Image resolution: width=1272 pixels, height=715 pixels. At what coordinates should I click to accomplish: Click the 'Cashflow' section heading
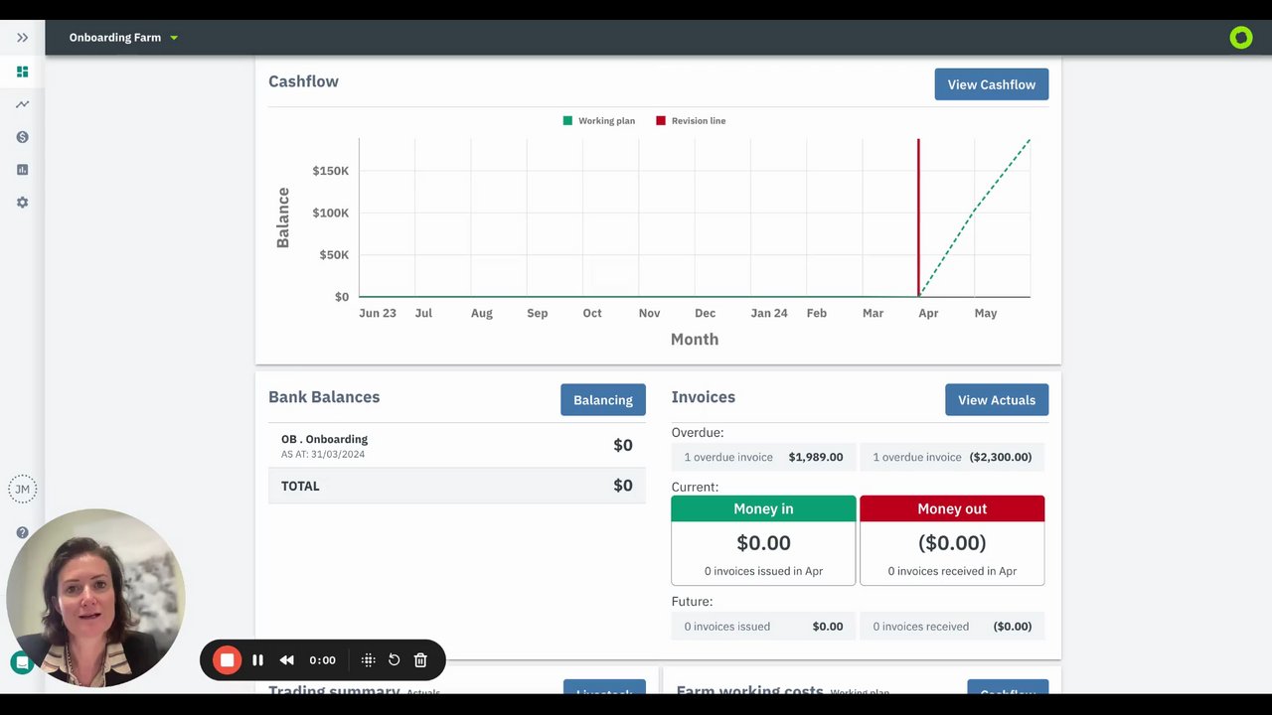coord(303,81)
